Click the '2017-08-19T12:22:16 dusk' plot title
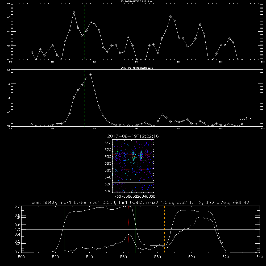Viewport: 266px width, 266px height. point(137,68)
